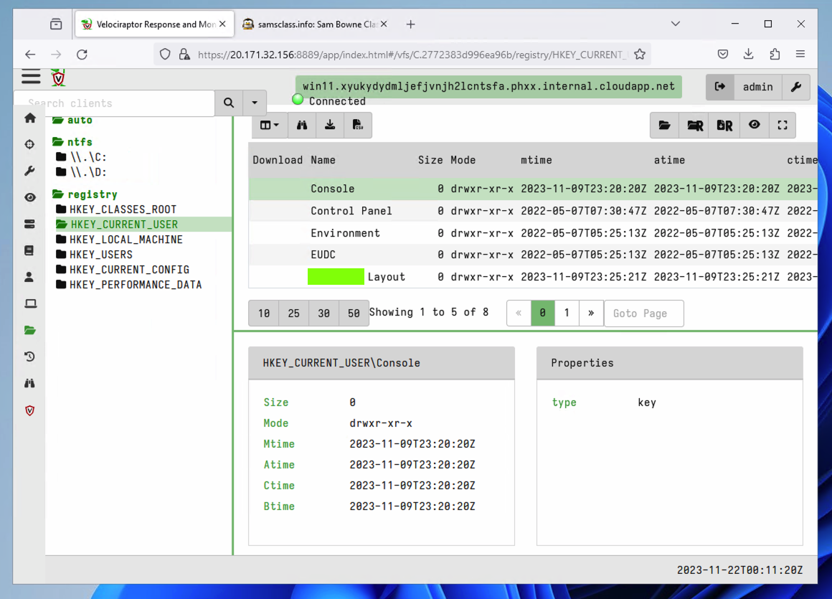Sort by Name column header
This screenshot has width=832, height=599.
pyautogui.click(x=323, y=160)
